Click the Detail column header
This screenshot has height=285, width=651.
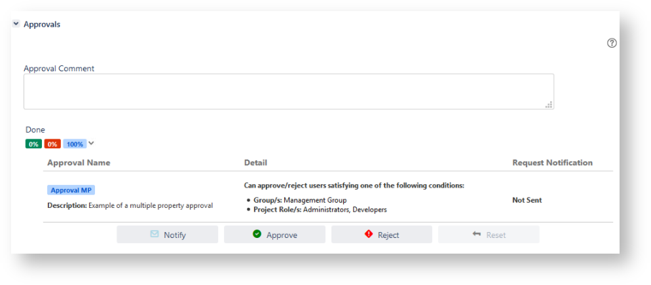pos(255,163)
